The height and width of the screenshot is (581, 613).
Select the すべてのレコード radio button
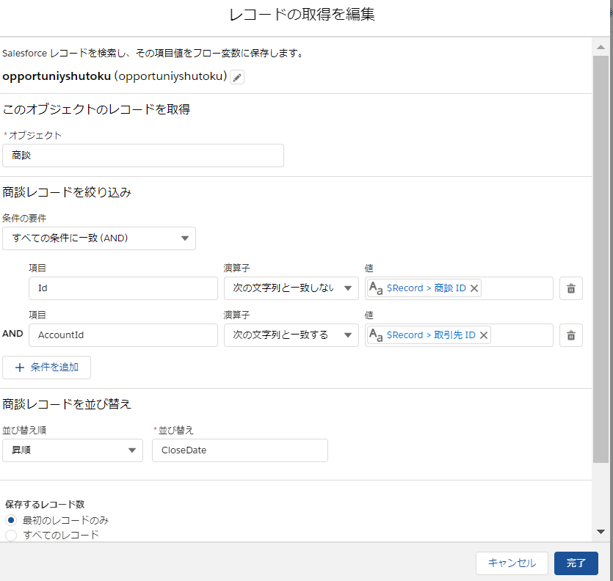pos(10,535)
